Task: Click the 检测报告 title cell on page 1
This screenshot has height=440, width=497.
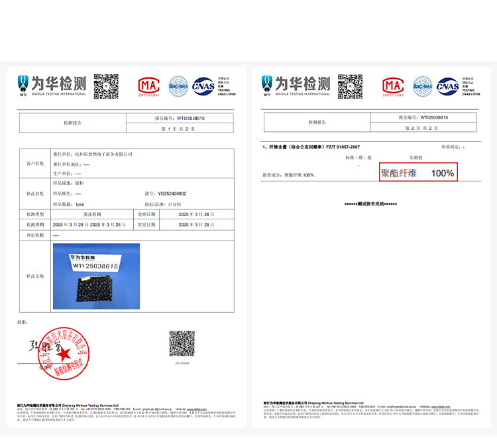Action: click(x=73, y=123)
